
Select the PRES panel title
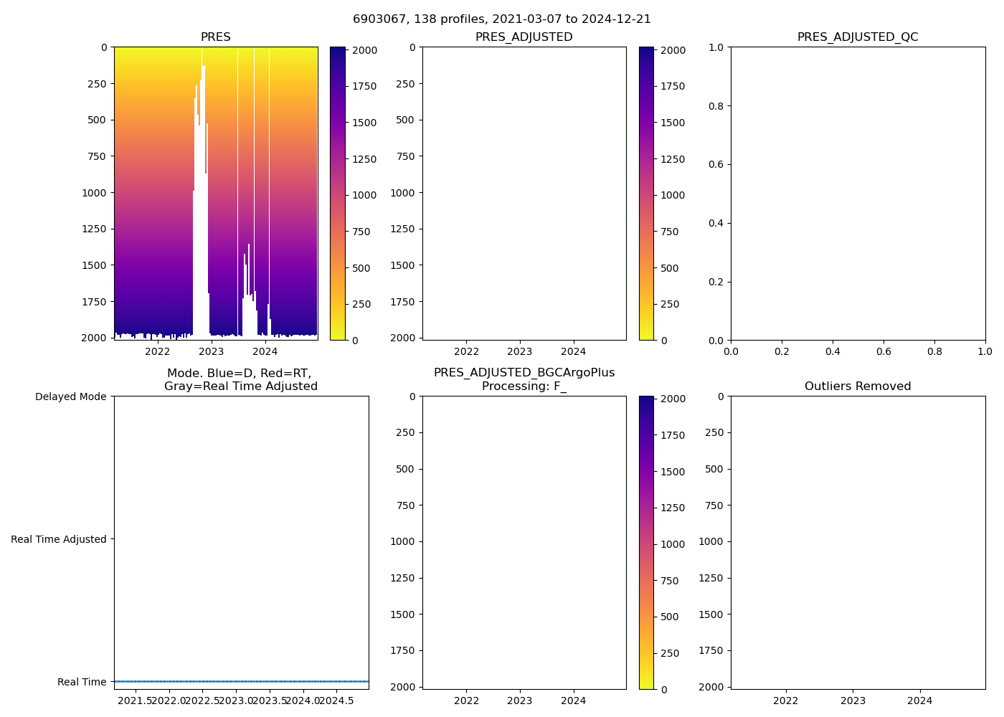click(x=215, y=37)
